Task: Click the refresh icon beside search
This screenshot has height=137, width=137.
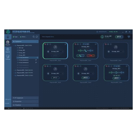Action: coord(37,37)
